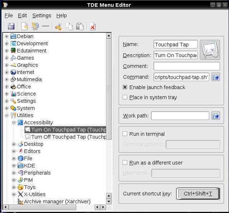
Task: Change the Ctrl+Shift+T shortcut key
Action: click(198, 194)
